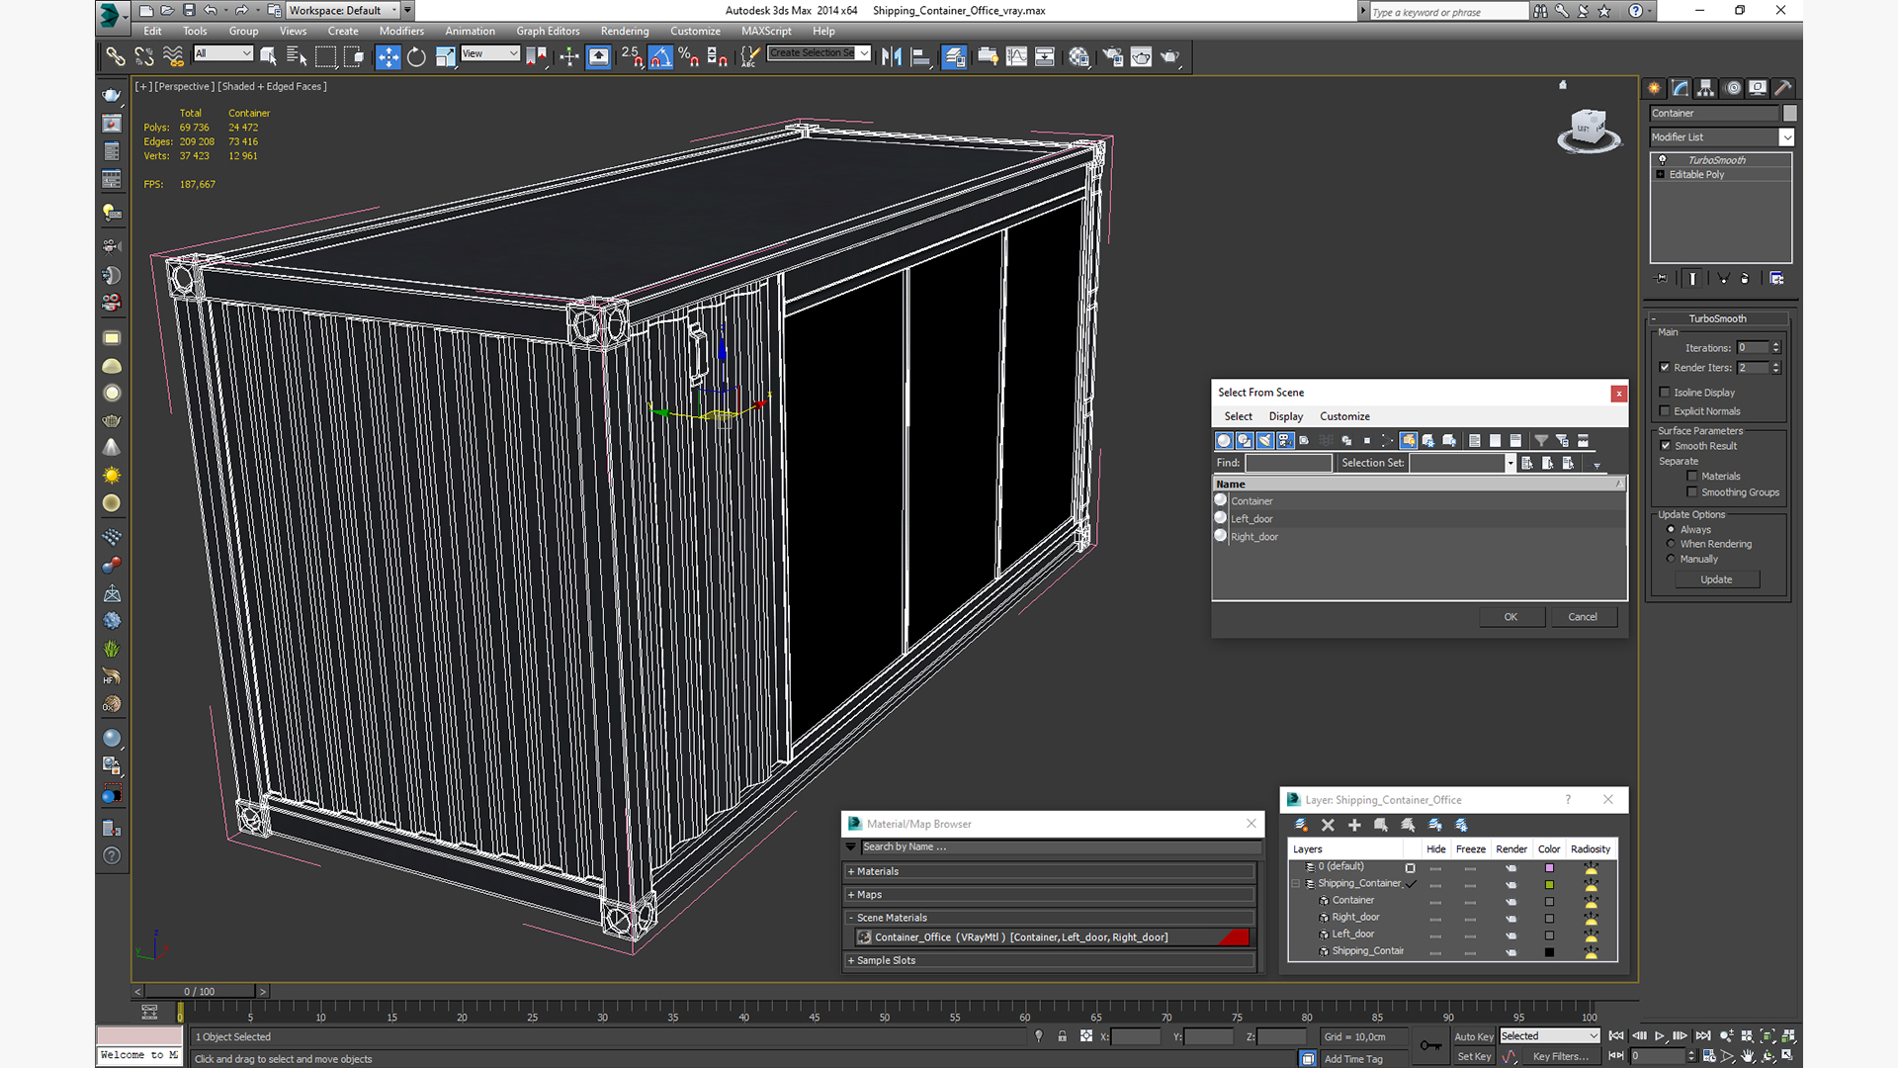Toggle Display Cameras filter in Select From Scene

[x=1284, y=441]
